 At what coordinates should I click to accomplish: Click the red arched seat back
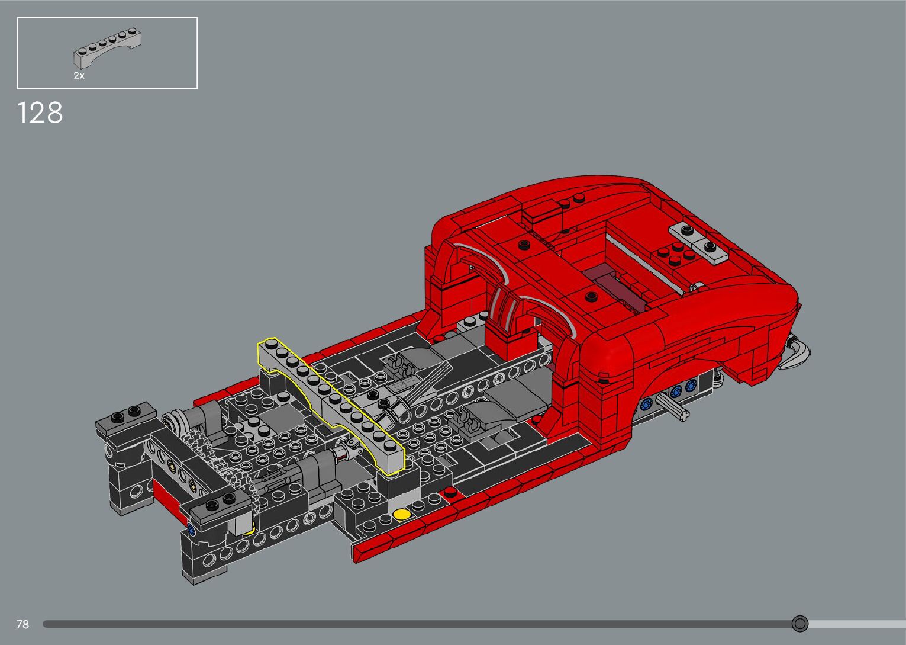tap(509, 314)
